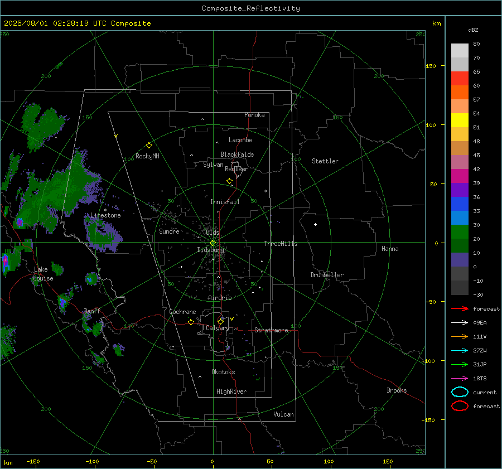Click the Limestone label on the map
The height and width of the screenshot is (469, 502).
pos(105,215)
